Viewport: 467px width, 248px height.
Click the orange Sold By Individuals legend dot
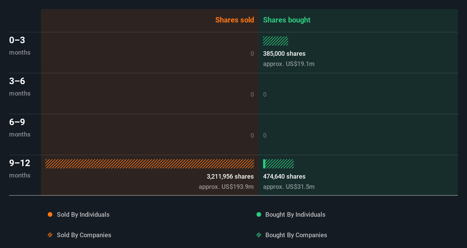pos(50,214)
